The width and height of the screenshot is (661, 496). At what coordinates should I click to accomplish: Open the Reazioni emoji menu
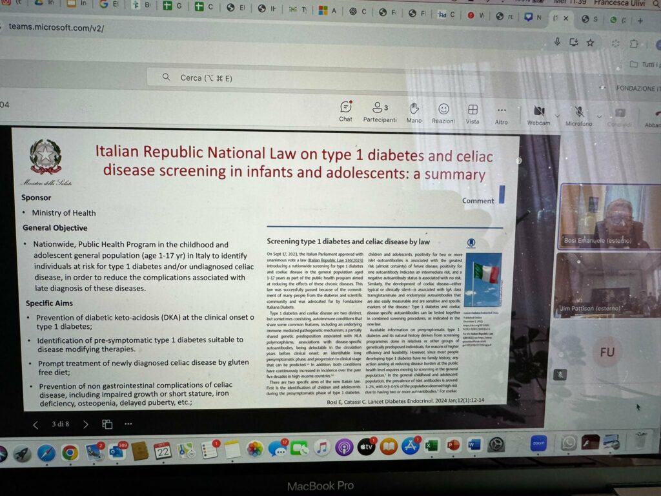(x=443, y=111)
